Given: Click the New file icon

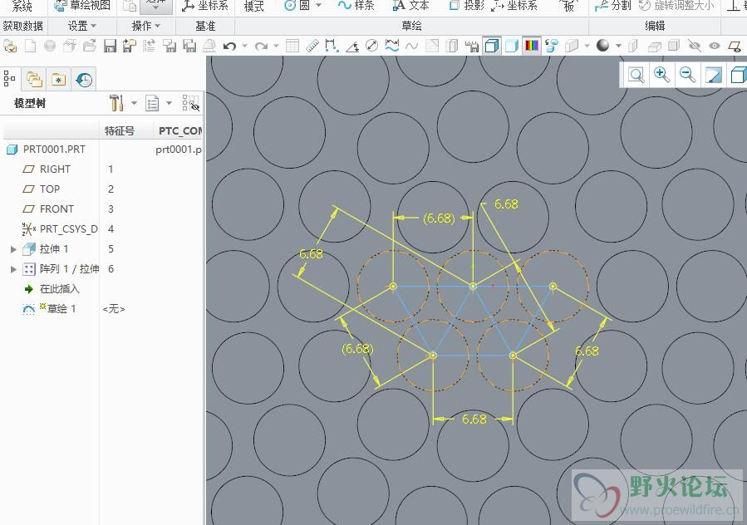Looking at the screenshot, I should (30, 47).
